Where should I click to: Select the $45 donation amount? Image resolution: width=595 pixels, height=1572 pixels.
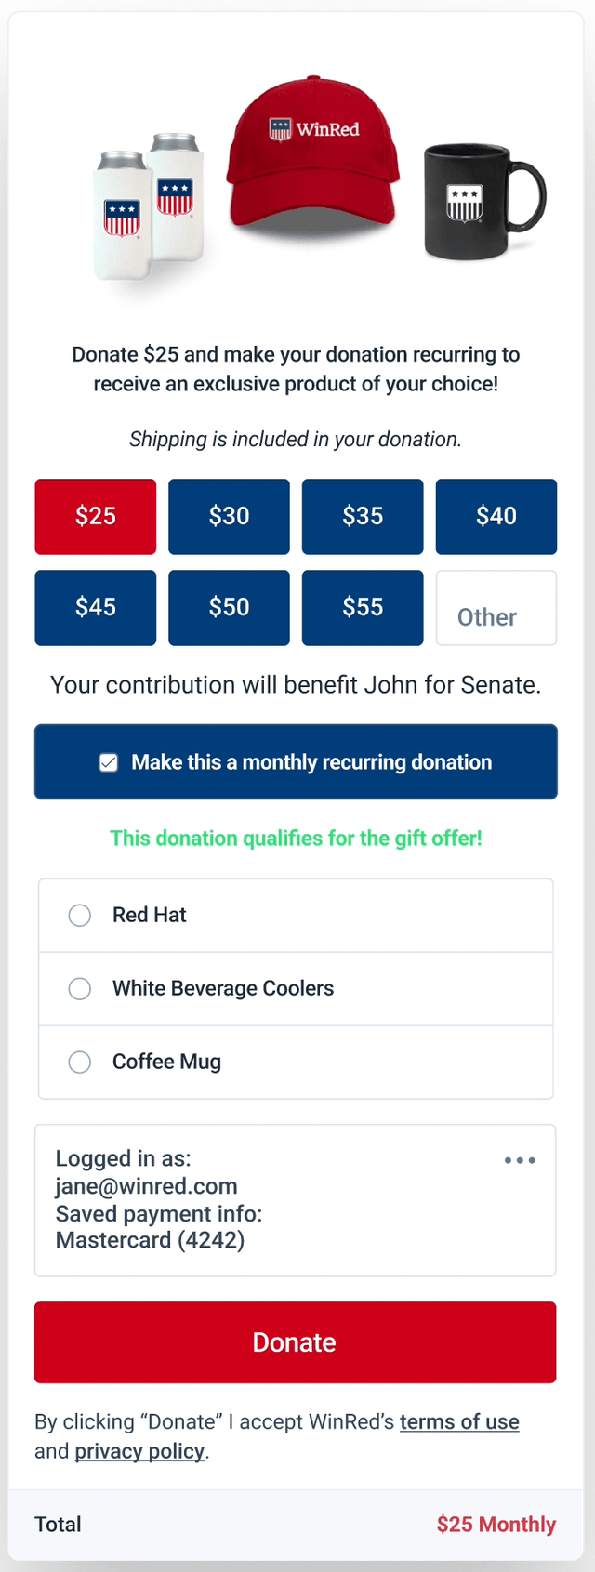coord(95,607)
